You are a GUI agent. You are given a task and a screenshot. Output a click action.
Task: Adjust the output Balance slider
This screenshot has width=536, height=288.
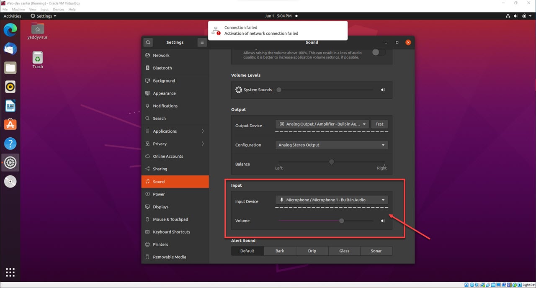coord(331,162)
